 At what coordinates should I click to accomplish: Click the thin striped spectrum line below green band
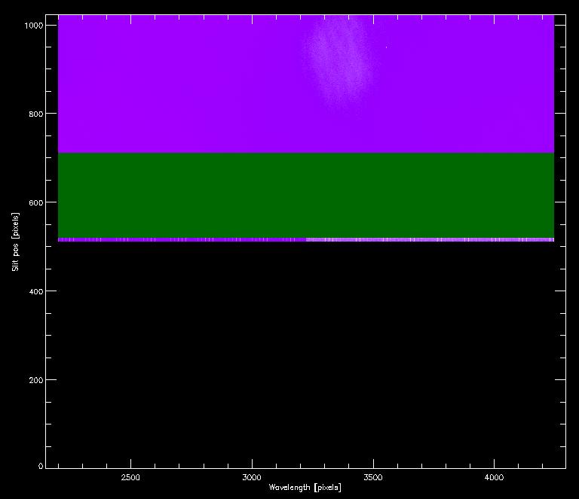306,240
